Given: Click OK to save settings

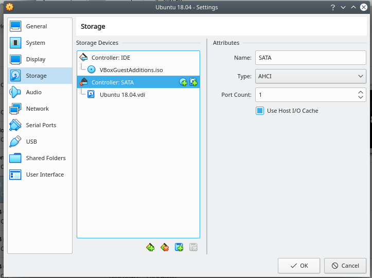Looking at the screenshot, I should (x=299, y=266).
